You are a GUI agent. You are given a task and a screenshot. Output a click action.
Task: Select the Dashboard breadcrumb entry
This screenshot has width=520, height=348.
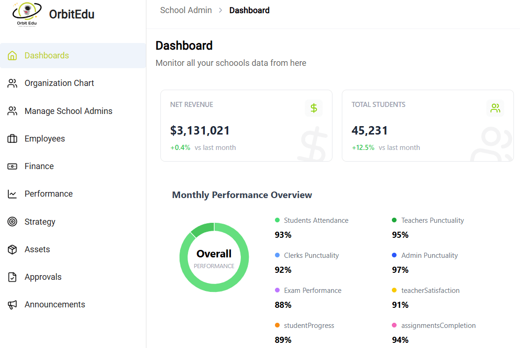(x=249, y=10)
